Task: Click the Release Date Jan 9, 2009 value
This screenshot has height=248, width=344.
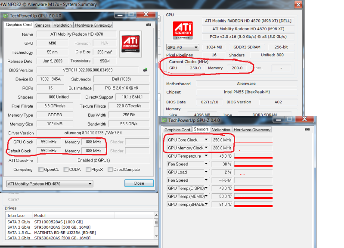Action: click(53, 61)
